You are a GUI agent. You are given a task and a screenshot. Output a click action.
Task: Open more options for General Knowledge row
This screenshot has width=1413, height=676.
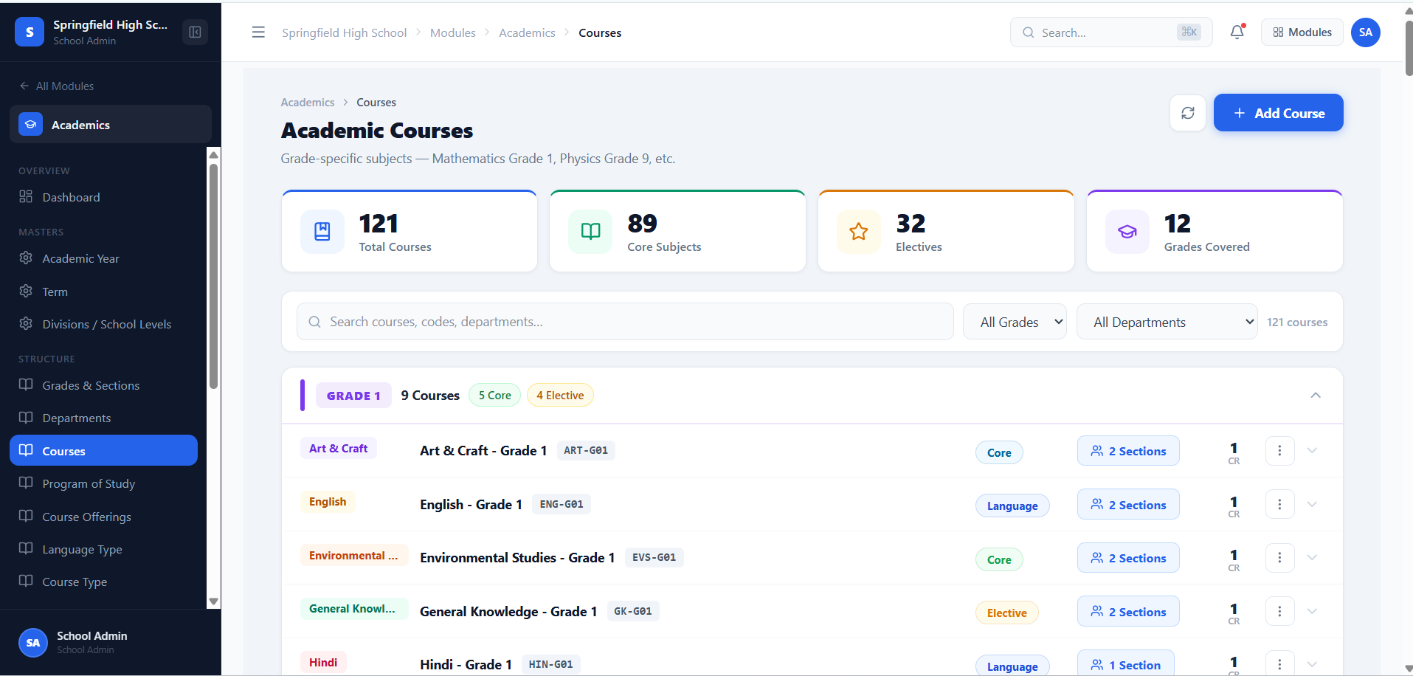click(1280, 612)
